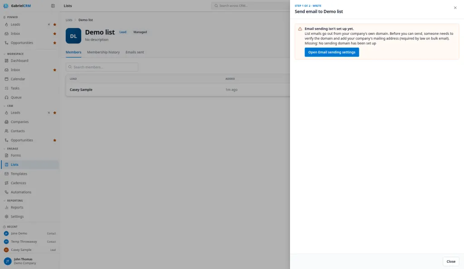
Task: Collapse the Reporting section
Action: [x=5, y=201]
